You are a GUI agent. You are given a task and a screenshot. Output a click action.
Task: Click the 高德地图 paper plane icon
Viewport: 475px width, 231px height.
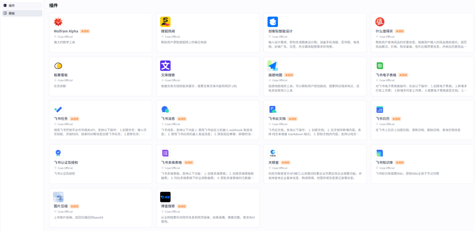click(273, 65)
